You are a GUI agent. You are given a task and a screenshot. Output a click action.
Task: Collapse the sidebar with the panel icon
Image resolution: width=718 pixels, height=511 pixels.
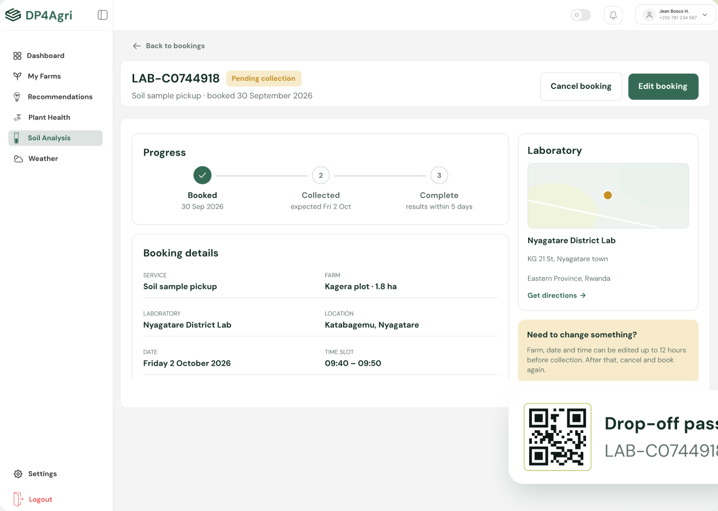click(103, 15)
